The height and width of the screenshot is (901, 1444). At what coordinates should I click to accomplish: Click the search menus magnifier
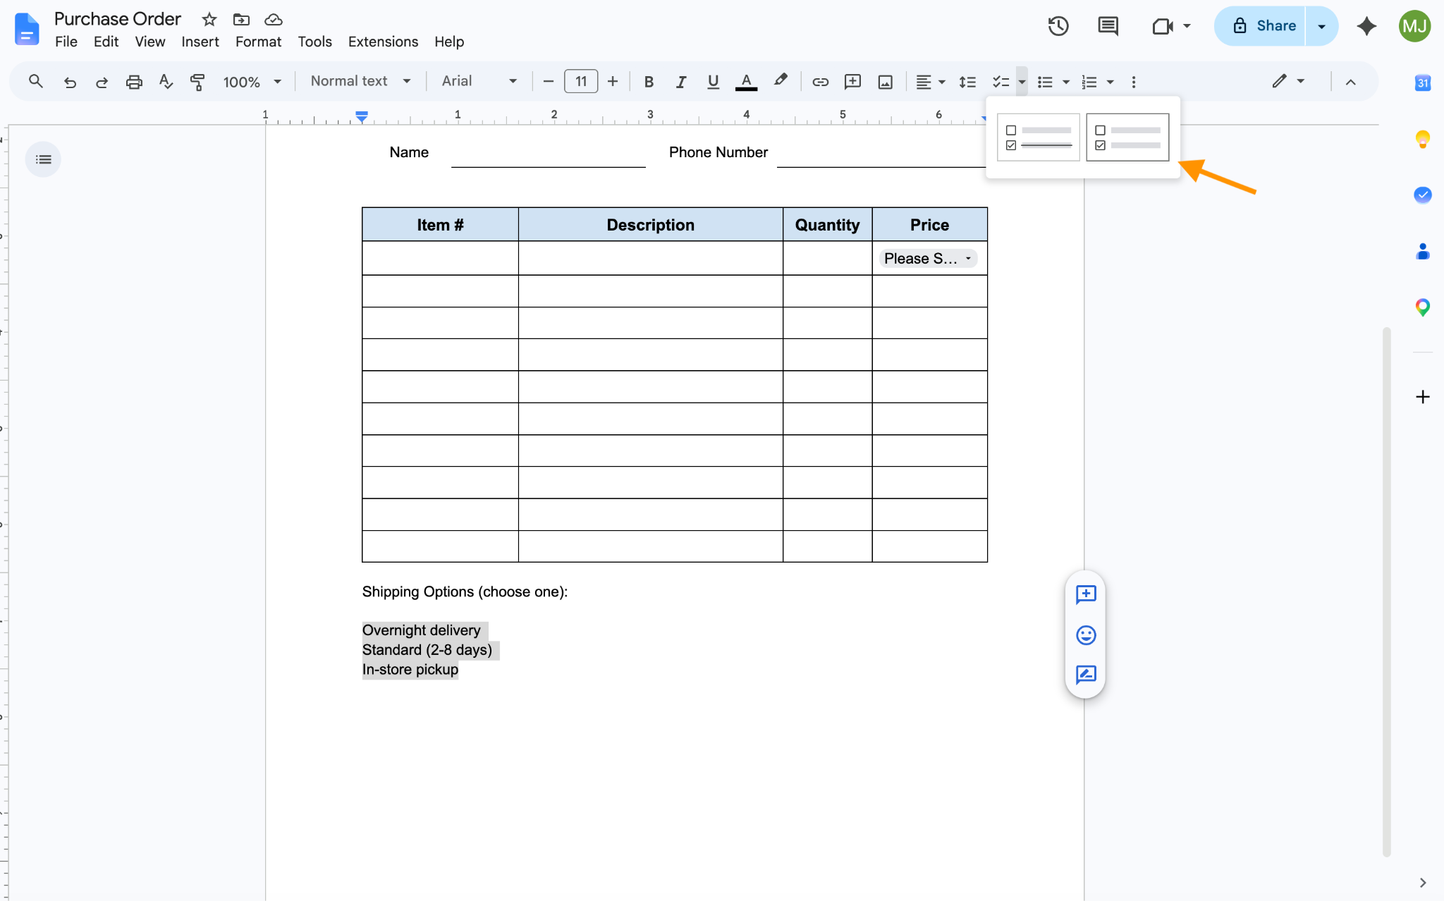pyautogui.click(x=35, y=82)
